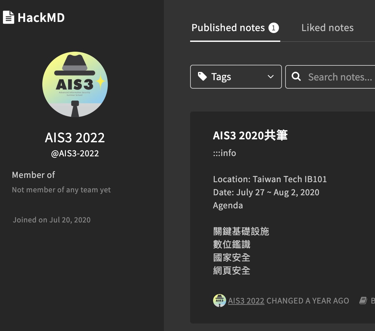Select the @AIS3-2022 username handle
Screen dimensions: 375x331
(75, 153)
